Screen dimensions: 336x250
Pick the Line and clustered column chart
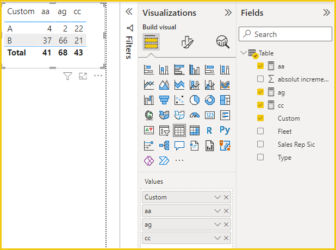[210, 85]
